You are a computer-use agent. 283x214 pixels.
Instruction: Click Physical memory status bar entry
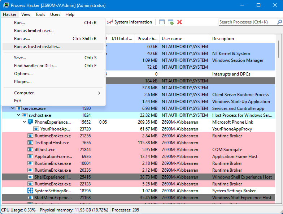pyautogui.click(x=74, y=210)
